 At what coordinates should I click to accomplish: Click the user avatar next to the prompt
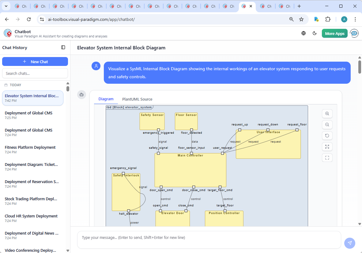(96, 66)
